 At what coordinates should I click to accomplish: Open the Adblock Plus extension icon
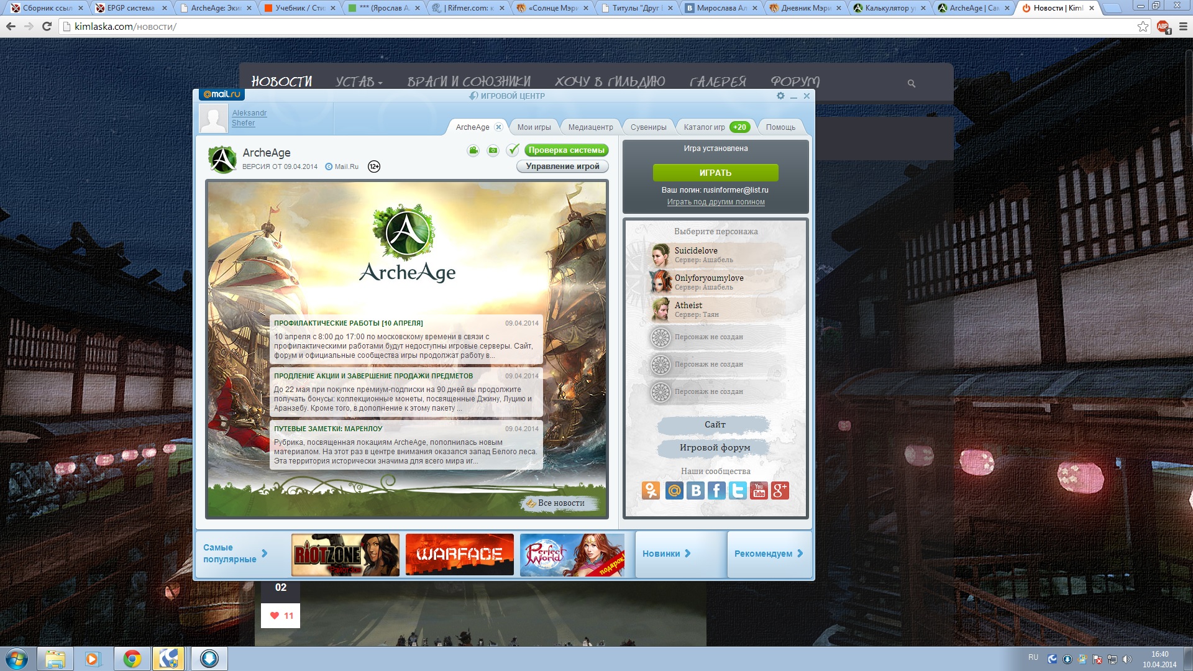tap(1163, 27)
